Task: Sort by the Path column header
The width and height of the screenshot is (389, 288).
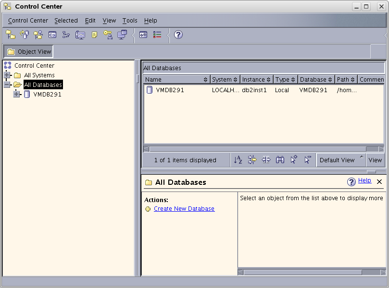Action: tap(346, 80)
